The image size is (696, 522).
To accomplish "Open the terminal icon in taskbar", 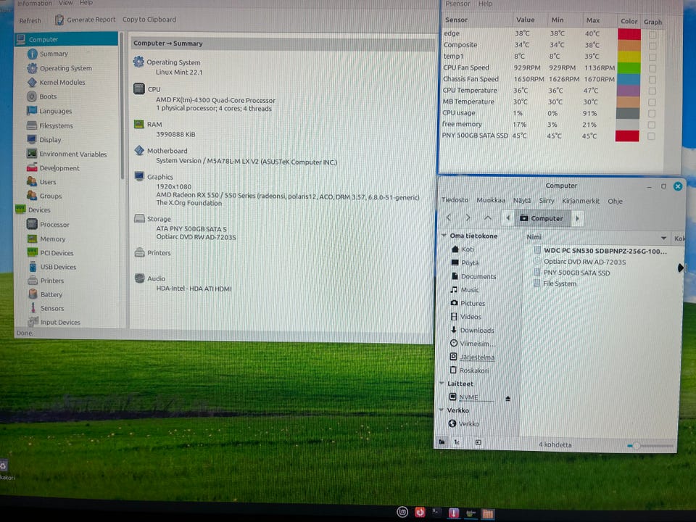I will click(436, 513).
